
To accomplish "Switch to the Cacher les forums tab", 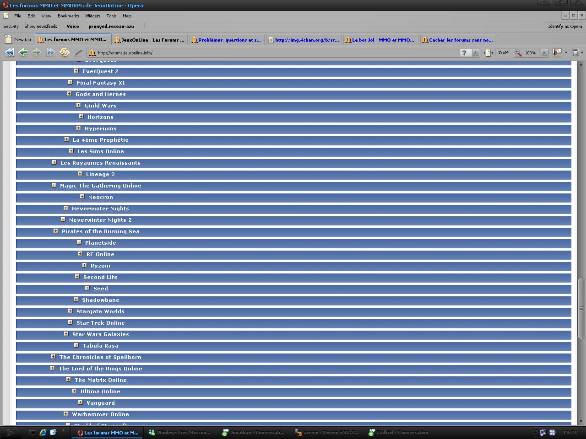I will tap(457, 40).
